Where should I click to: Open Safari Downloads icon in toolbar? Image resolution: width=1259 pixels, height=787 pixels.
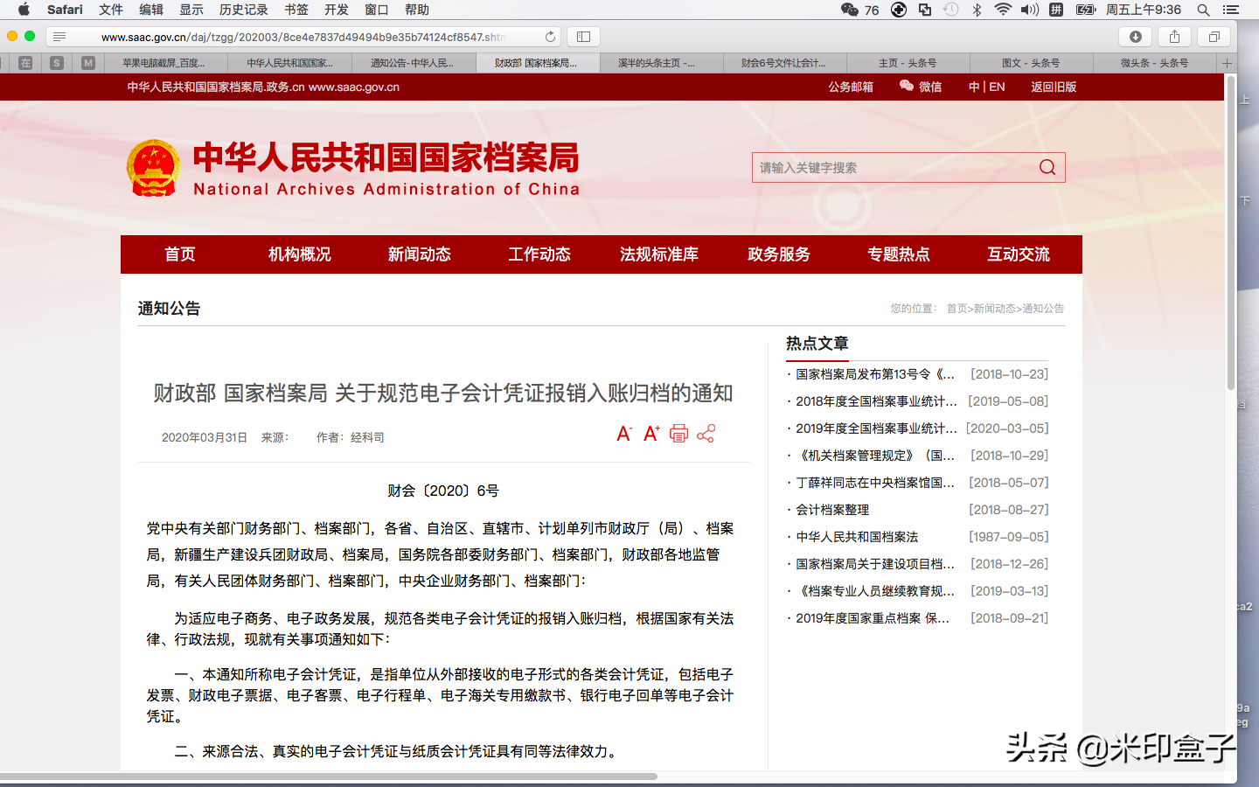click(x=1135, y=37)
